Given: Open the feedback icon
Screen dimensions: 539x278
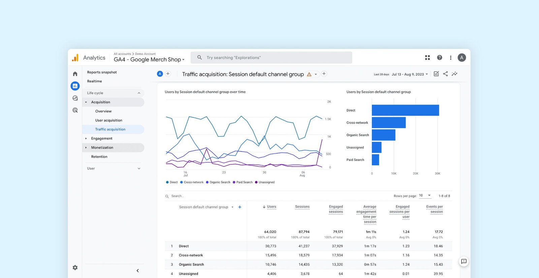Looking at the screenshot, I should tap(464, 261).
